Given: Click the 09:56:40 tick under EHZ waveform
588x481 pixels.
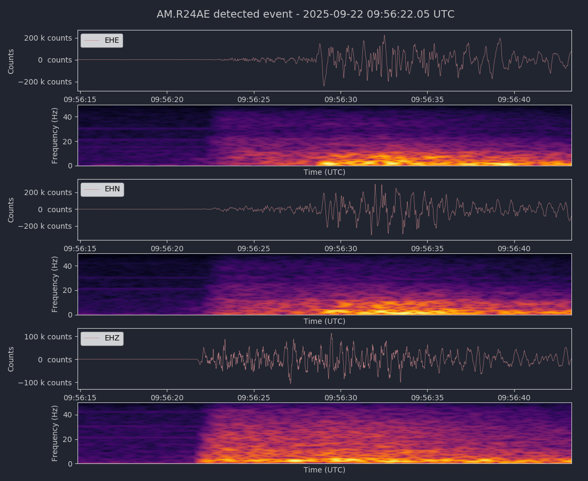Looking at the screenshot, I should (514, 398).
